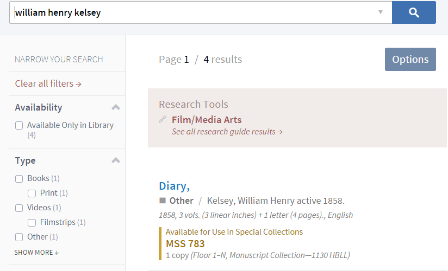Tick the Videos type checkbox

(x=19, y=208)
